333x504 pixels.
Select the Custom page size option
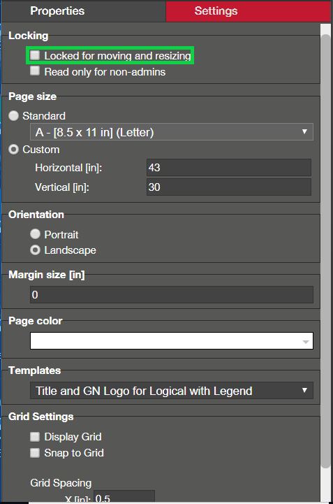point(13,150)
